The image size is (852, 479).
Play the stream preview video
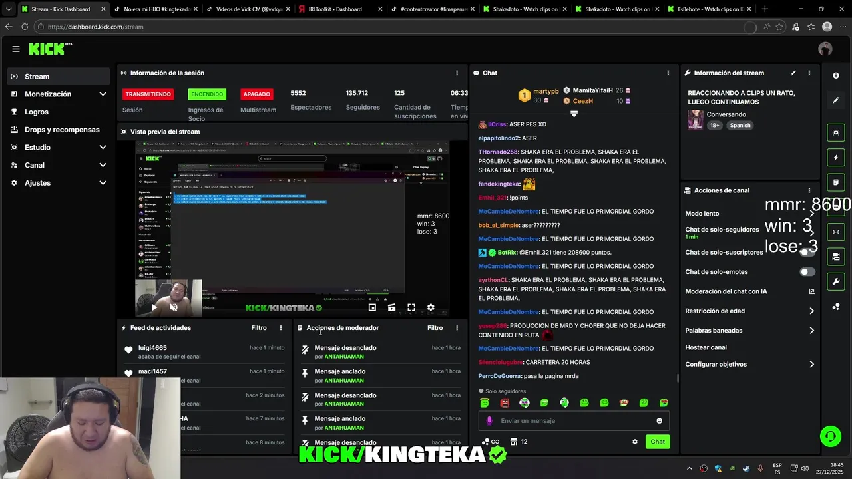pyautogui.click(x=154, y=307)
